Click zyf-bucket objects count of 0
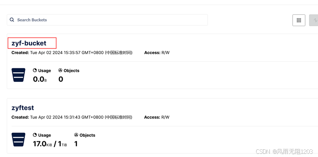This screenshot has width=318, height=157. (x=61, y=79)
